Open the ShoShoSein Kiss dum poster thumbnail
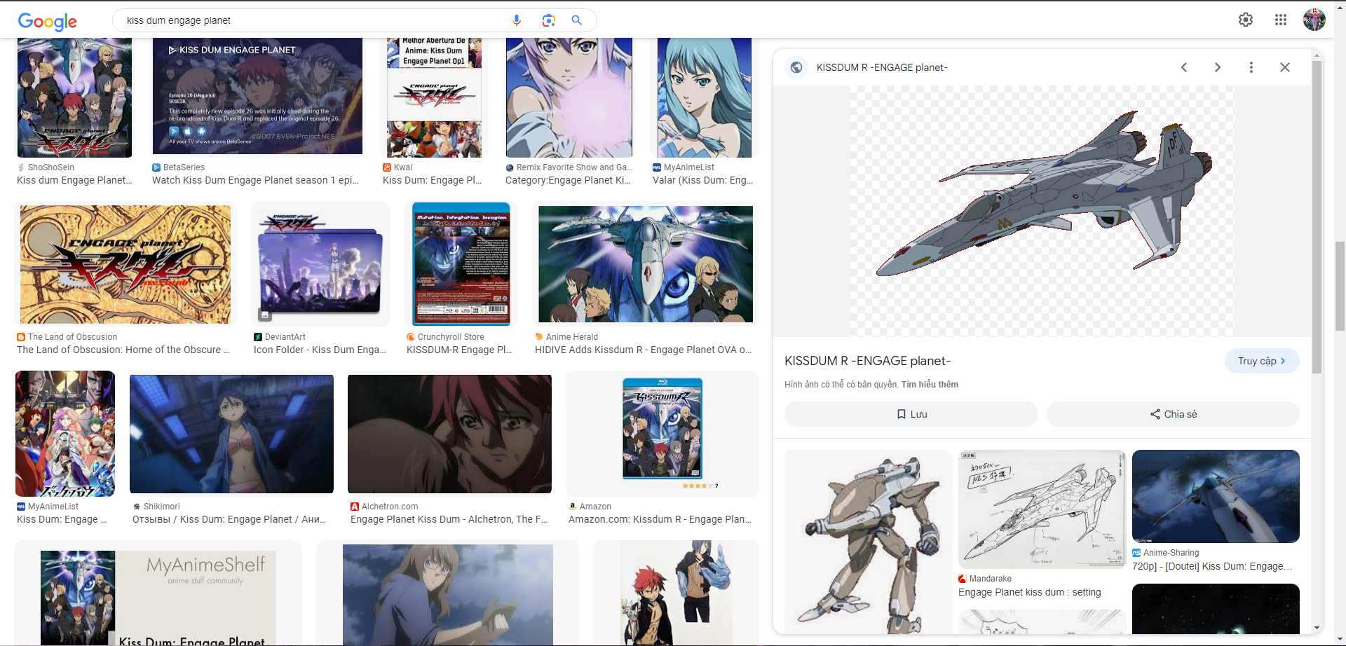Viewport: 1346px width, 646px height. pyautogui.click(x=74, y=97)
